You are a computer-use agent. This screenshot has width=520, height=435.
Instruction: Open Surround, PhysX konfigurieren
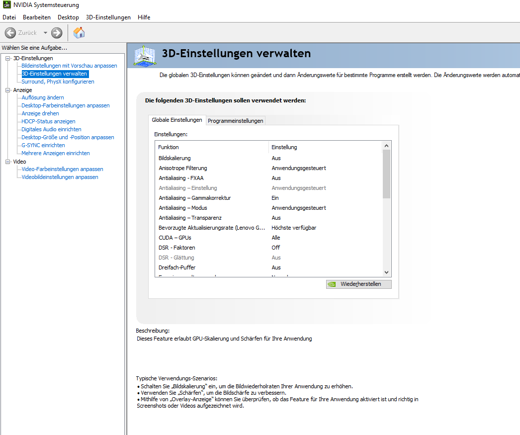[58, 82]
